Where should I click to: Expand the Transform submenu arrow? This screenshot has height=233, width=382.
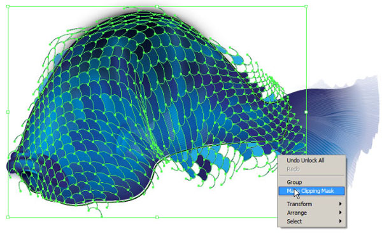coord(341,204)
